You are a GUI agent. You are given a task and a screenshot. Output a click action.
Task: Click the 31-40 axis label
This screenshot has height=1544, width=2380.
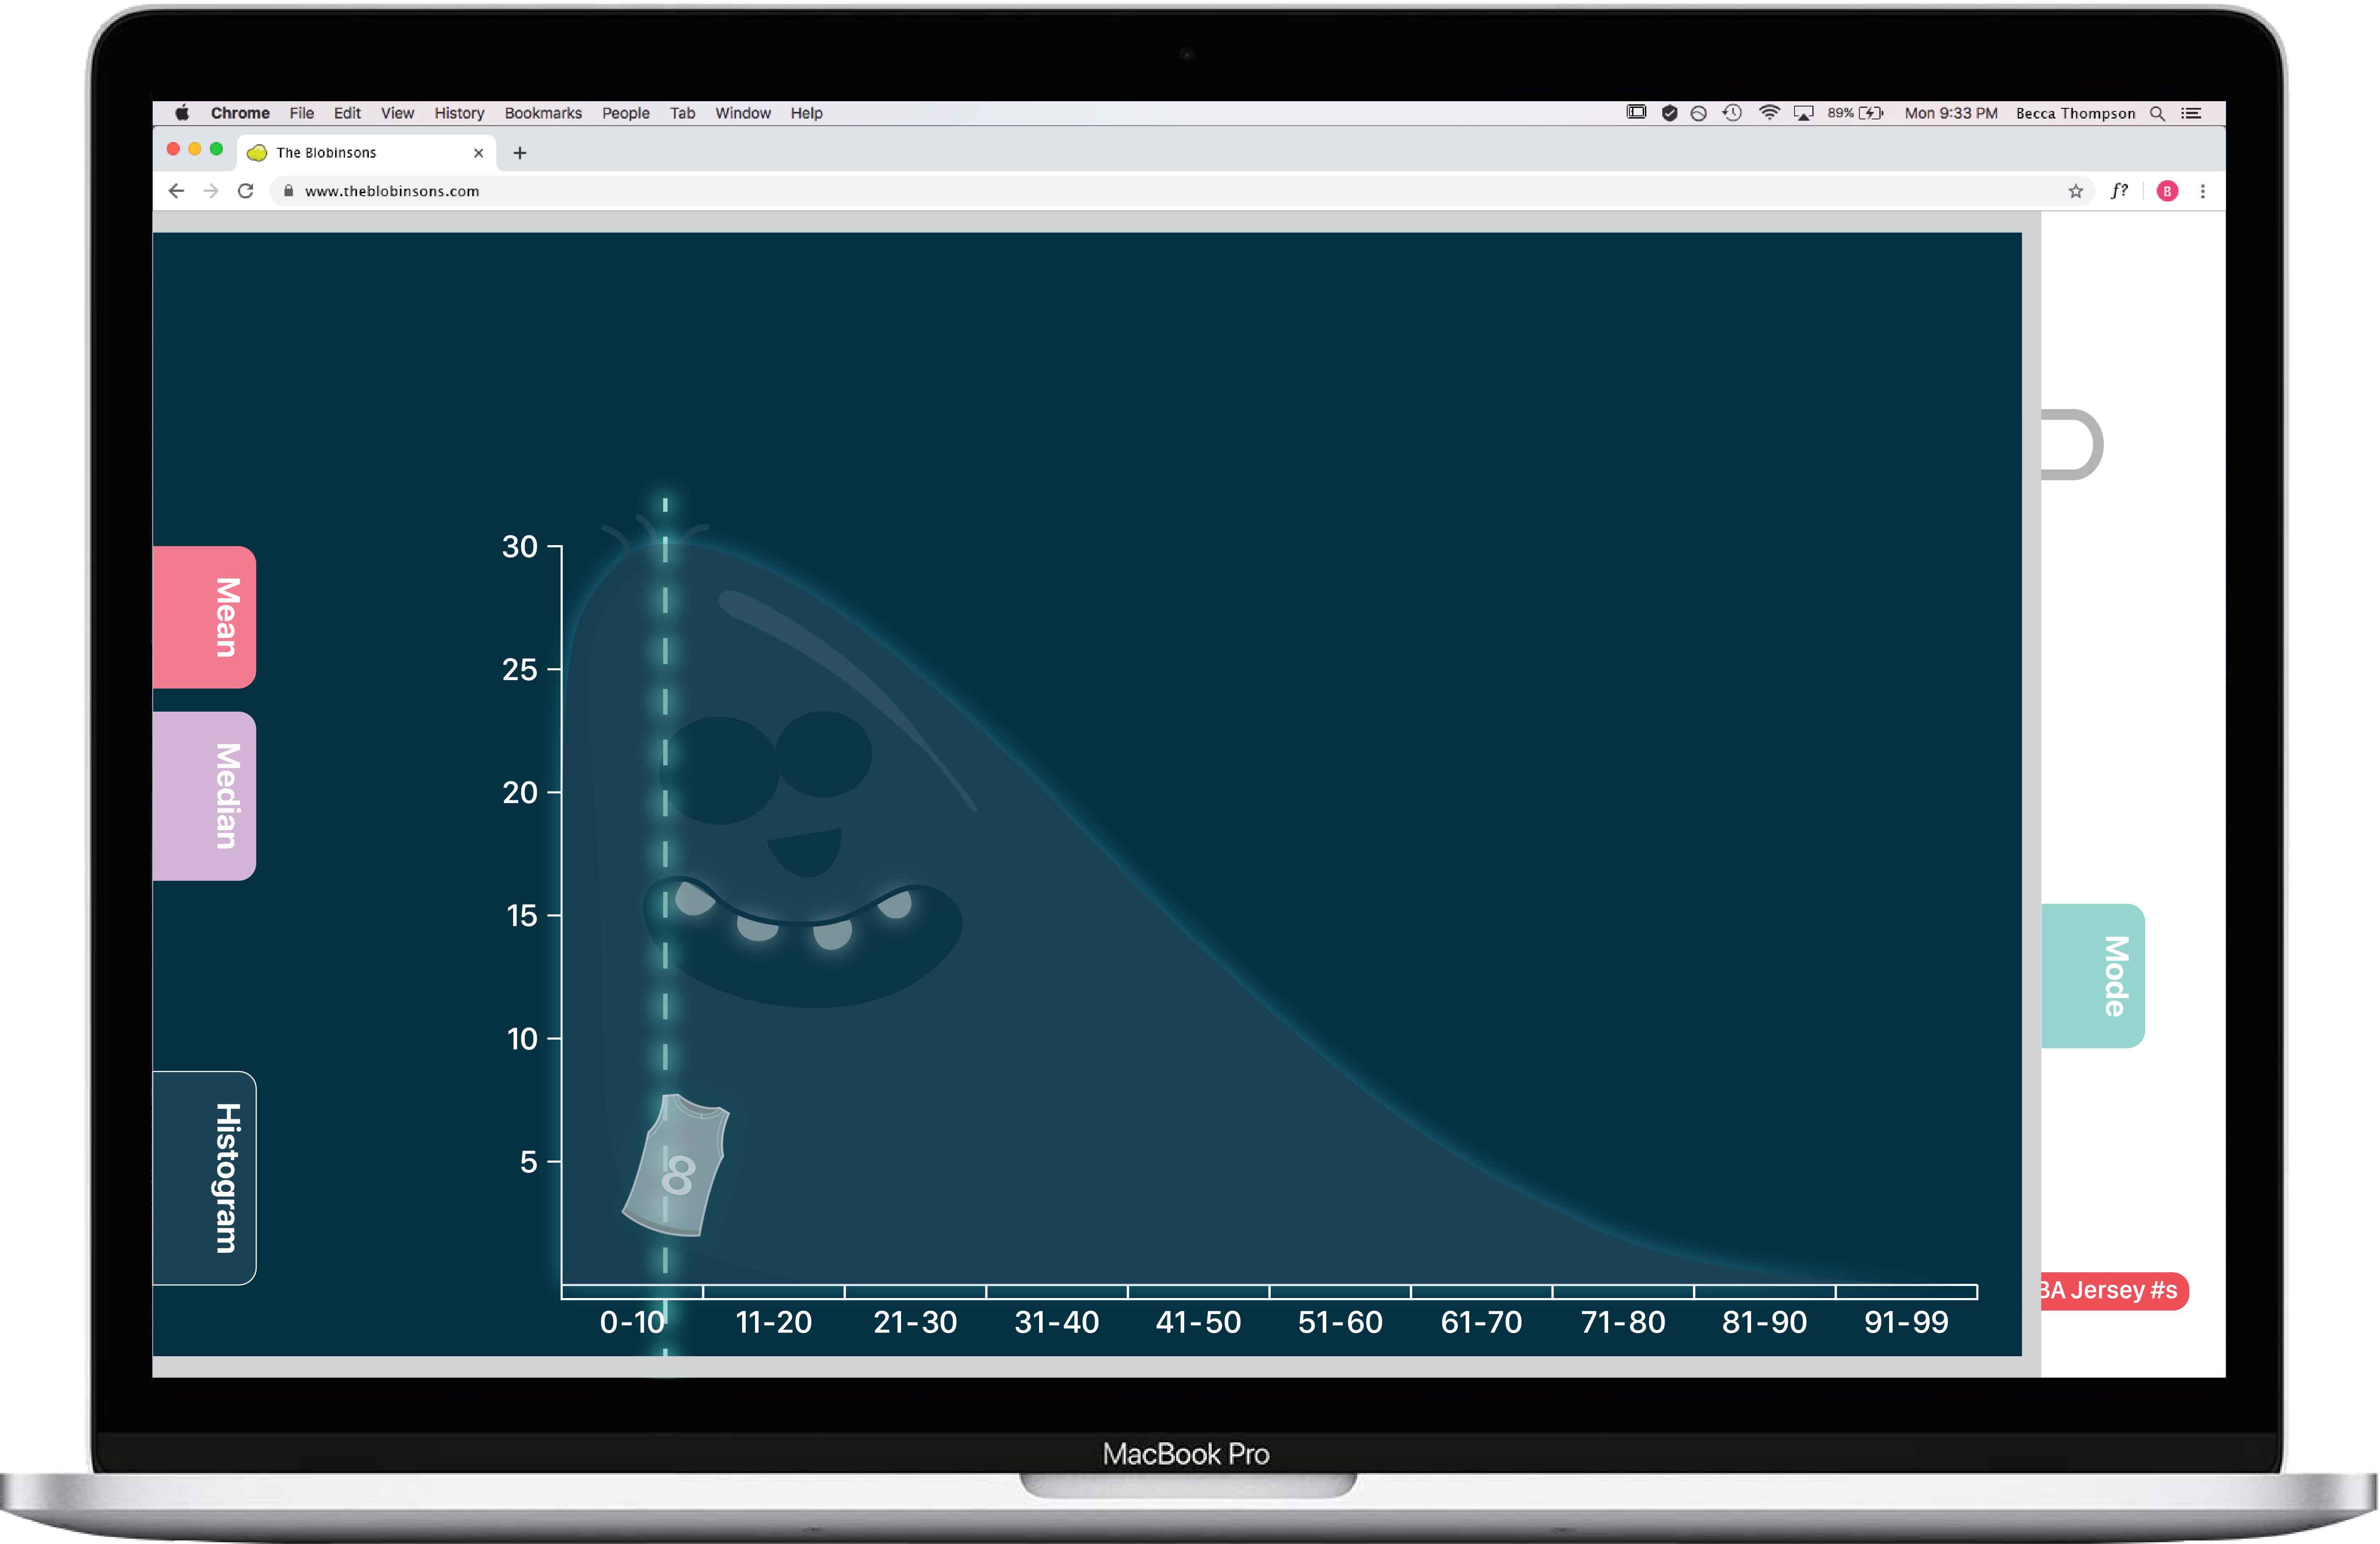(x=1057, y=1322)
